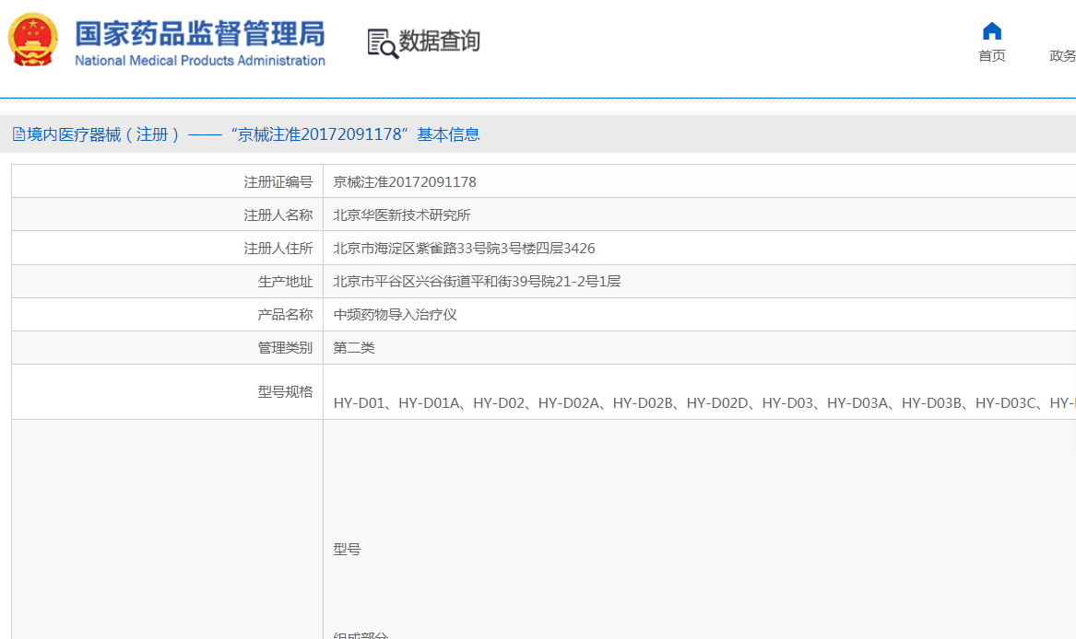This screenshot has height=639, width=1076.
Task: Click the 注册人名称 label
Action: [x=278, y=215]
